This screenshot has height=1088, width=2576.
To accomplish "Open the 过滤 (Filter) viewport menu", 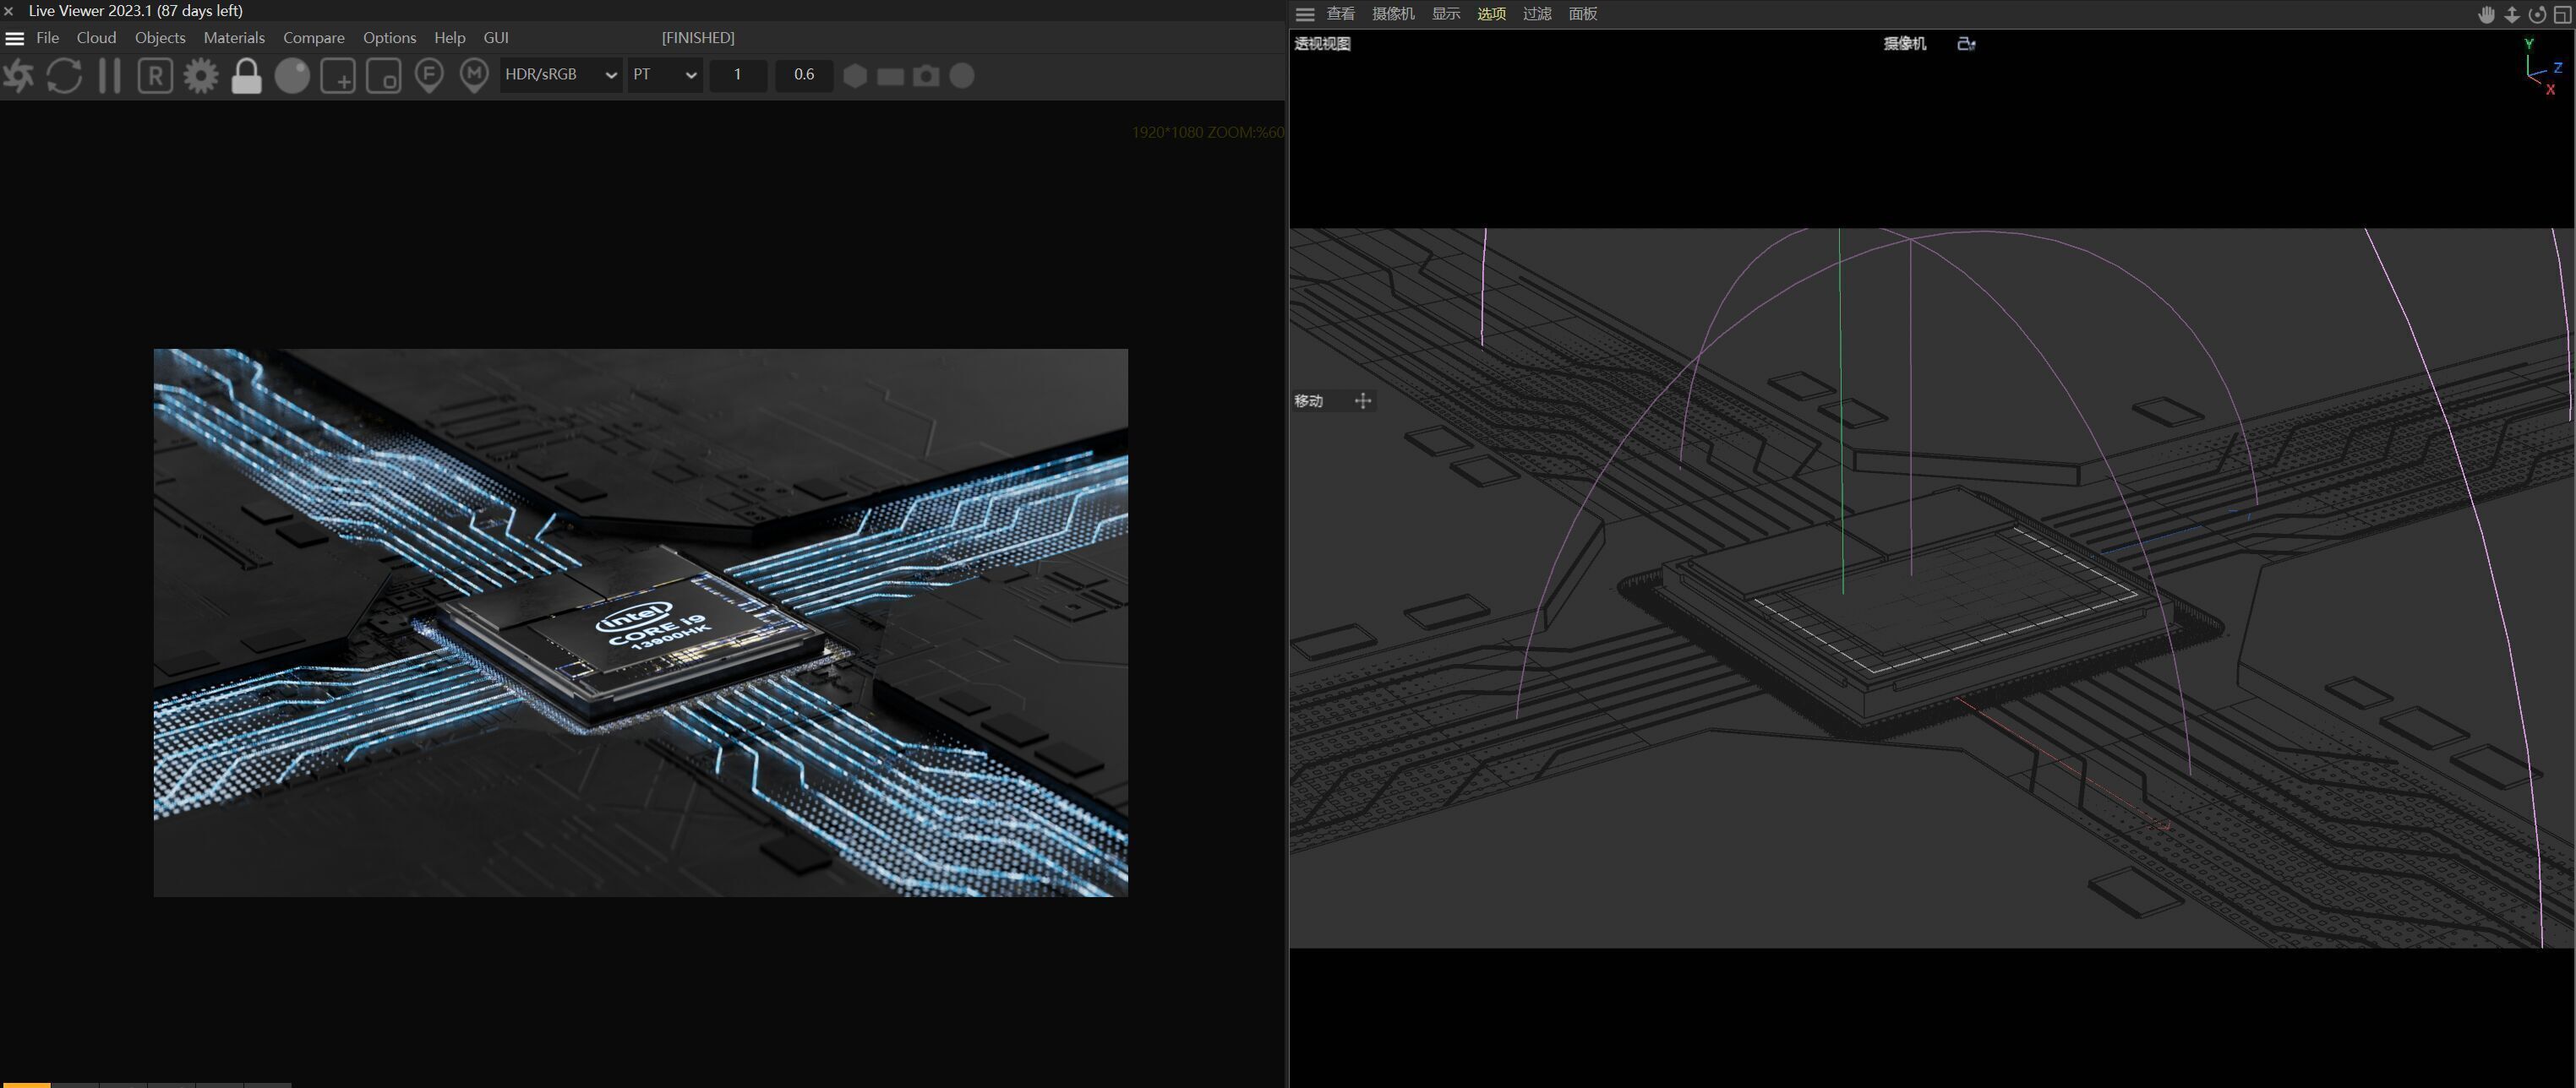I will (1537, 14).
